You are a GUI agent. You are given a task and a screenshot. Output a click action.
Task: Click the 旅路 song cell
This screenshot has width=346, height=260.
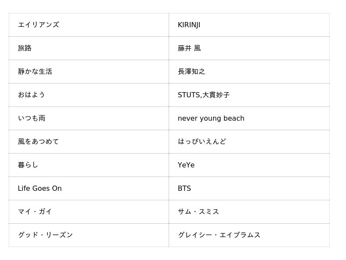(x=89, y=48)
